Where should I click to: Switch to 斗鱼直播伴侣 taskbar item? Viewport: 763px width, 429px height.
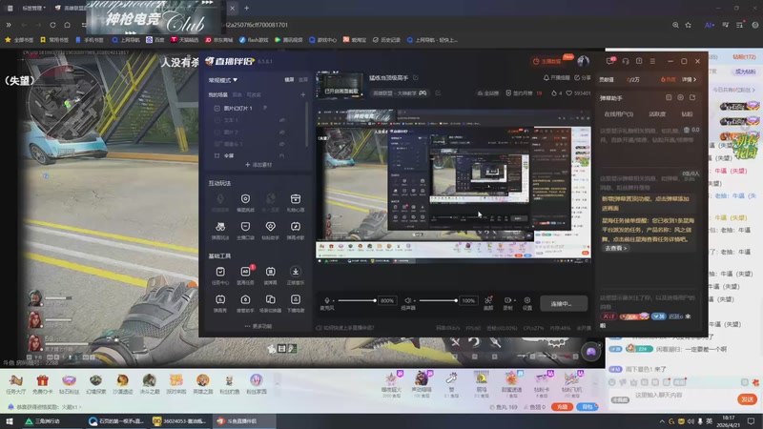pyautogui.click(x=244, y=421)
